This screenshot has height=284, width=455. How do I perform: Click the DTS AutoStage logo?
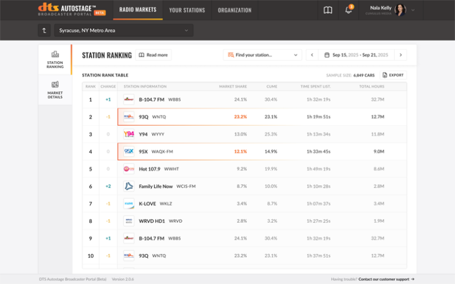71,9
